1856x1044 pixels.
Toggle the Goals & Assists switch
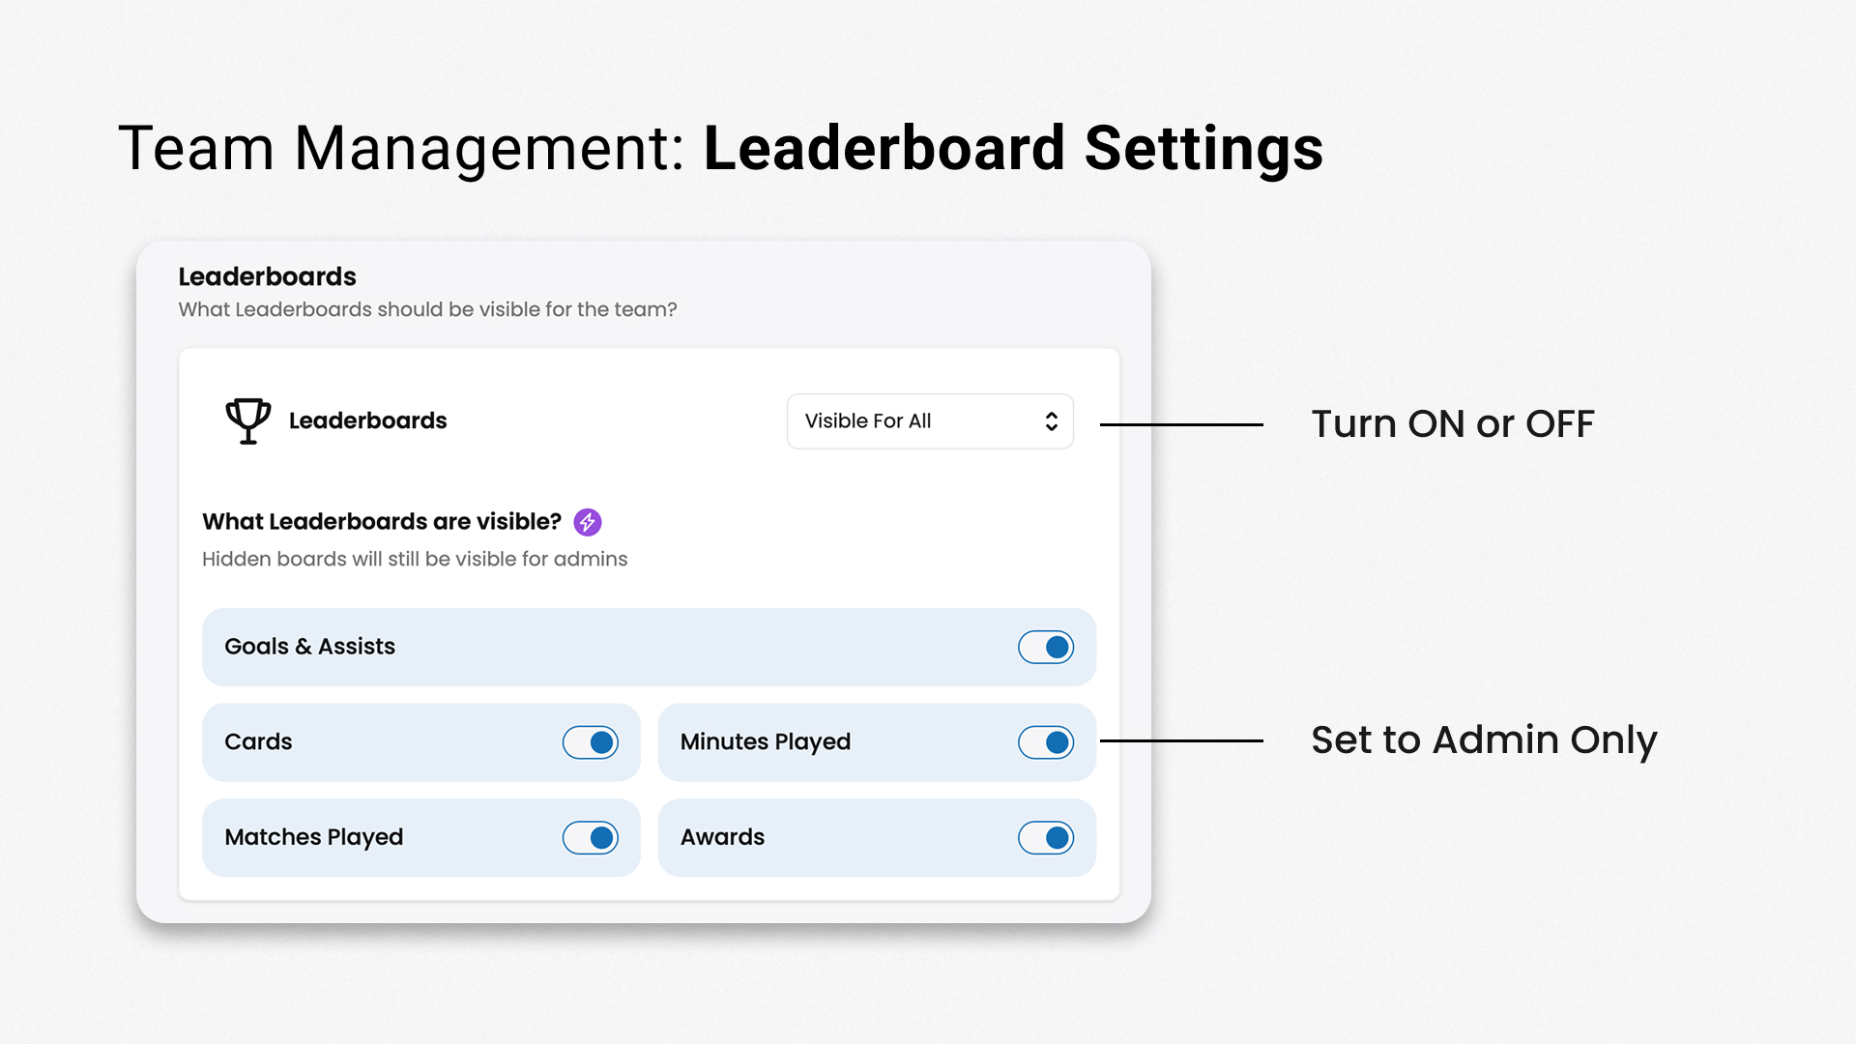pos(1046,647)
